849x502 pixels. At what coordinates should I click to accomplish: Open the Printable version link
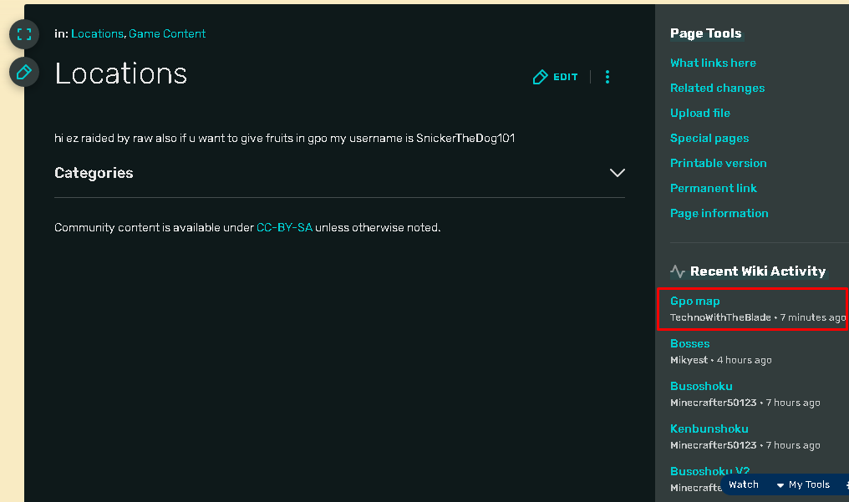(x=718, y=163)
